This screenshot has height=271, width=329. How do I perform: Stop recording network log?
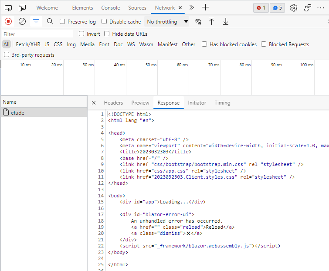pyautogui.click(x=8, y=21)
